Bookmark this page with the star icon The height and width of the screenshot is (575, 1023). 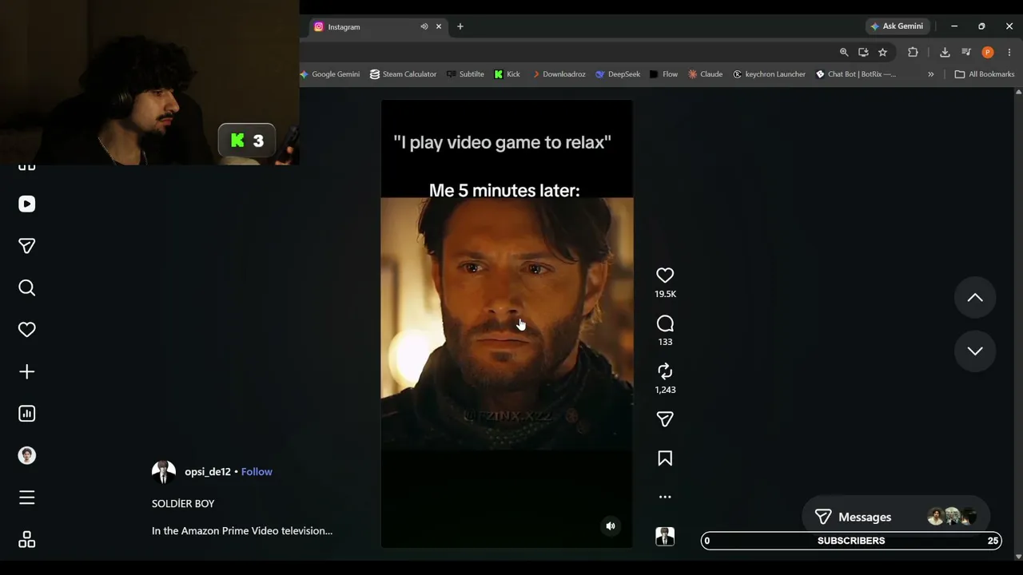pyautogui.click(x=882, y=53)
